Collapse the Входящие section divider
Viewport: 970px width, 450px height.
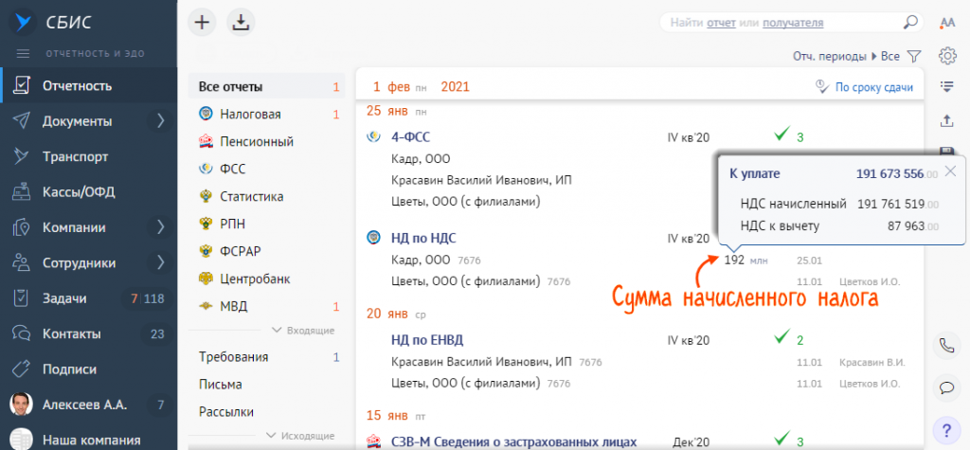[x=302, y=330]
